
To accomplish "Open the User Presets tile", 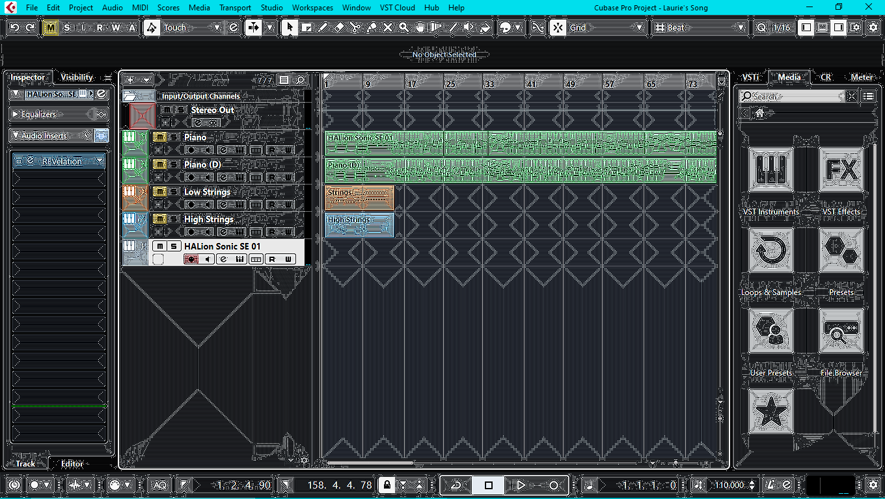I will [x=771, y=331].
